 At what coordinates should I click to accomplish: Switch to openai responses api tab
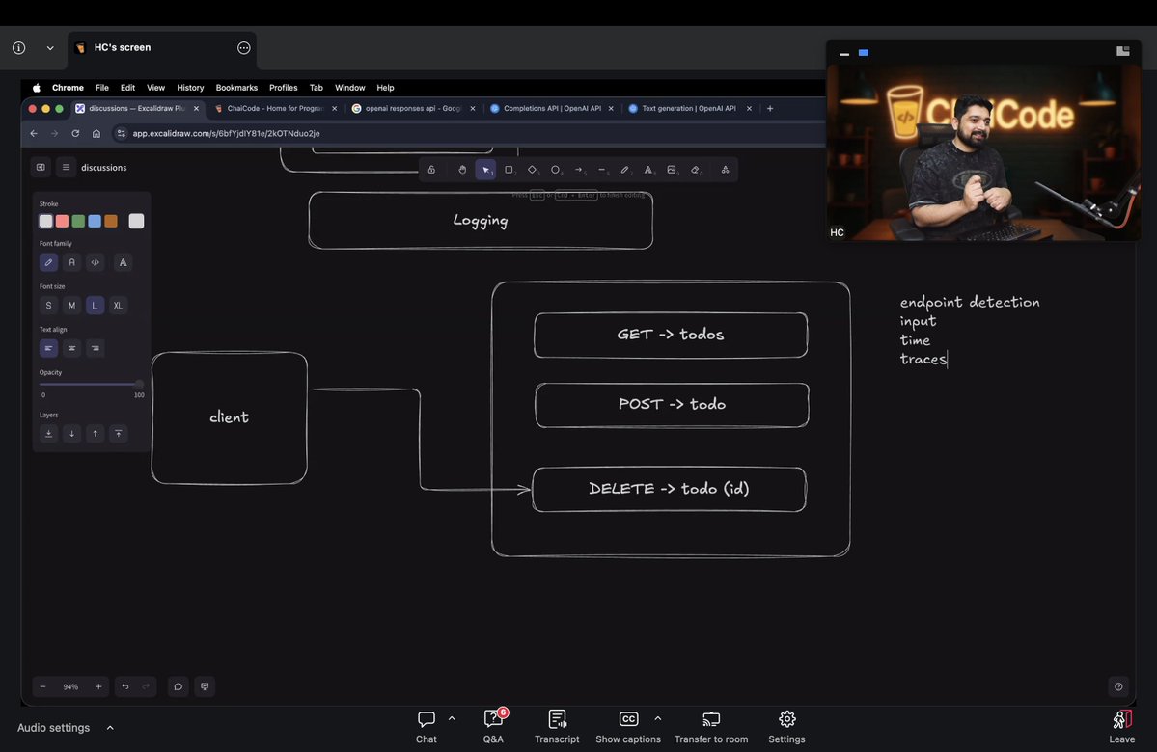pyautogui.click(x=413, y=108)
